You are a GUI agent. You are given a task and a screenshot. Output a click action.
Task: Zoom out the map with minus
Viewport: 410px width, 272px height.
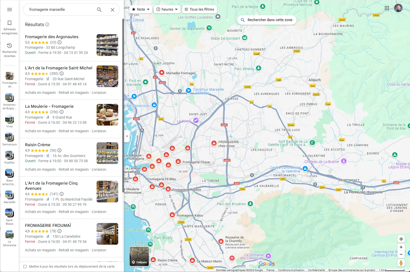click(401, 254)
